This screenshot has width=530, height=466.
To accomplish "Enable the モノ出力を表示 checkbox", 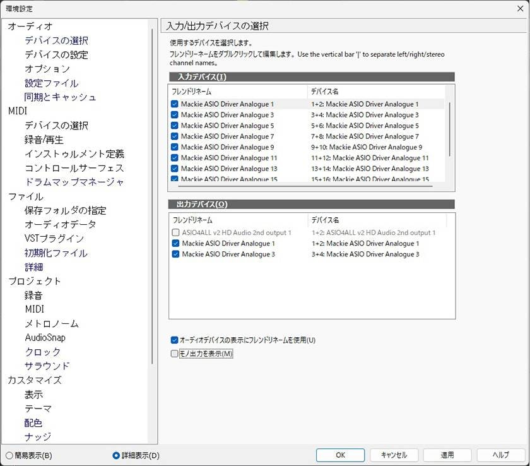I will (x=175, y=354).
